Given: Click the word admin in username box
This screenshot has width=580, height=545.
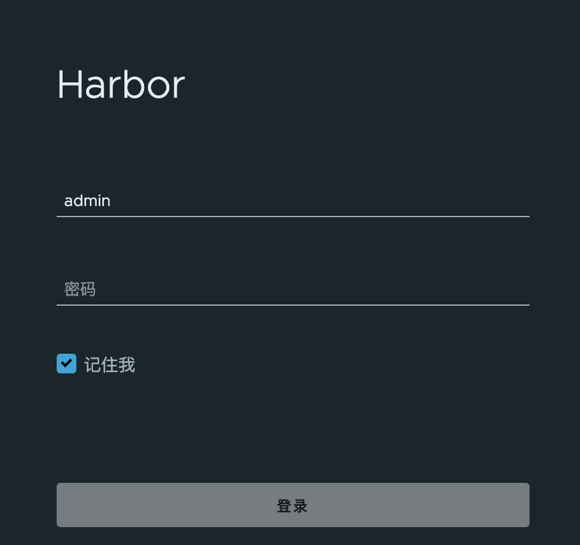Looking at the screenshot, I should [87, 201].
